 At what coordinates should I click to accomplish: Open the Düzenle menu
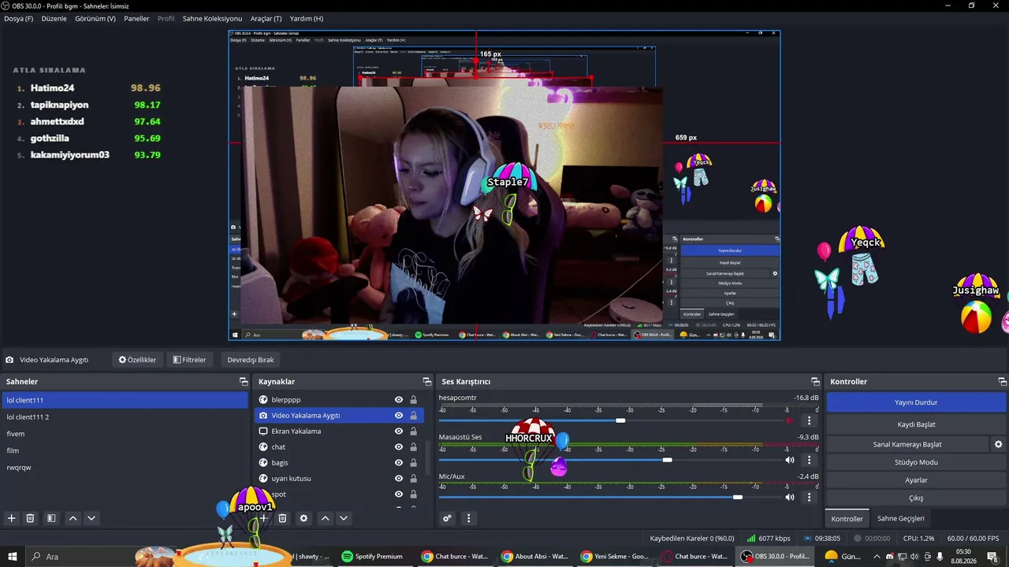54,18
